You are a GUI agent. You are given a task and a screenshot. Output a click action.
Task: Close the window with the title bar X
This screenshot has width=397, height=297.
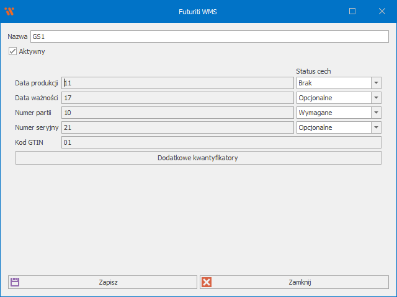click(x=381, y=11)
